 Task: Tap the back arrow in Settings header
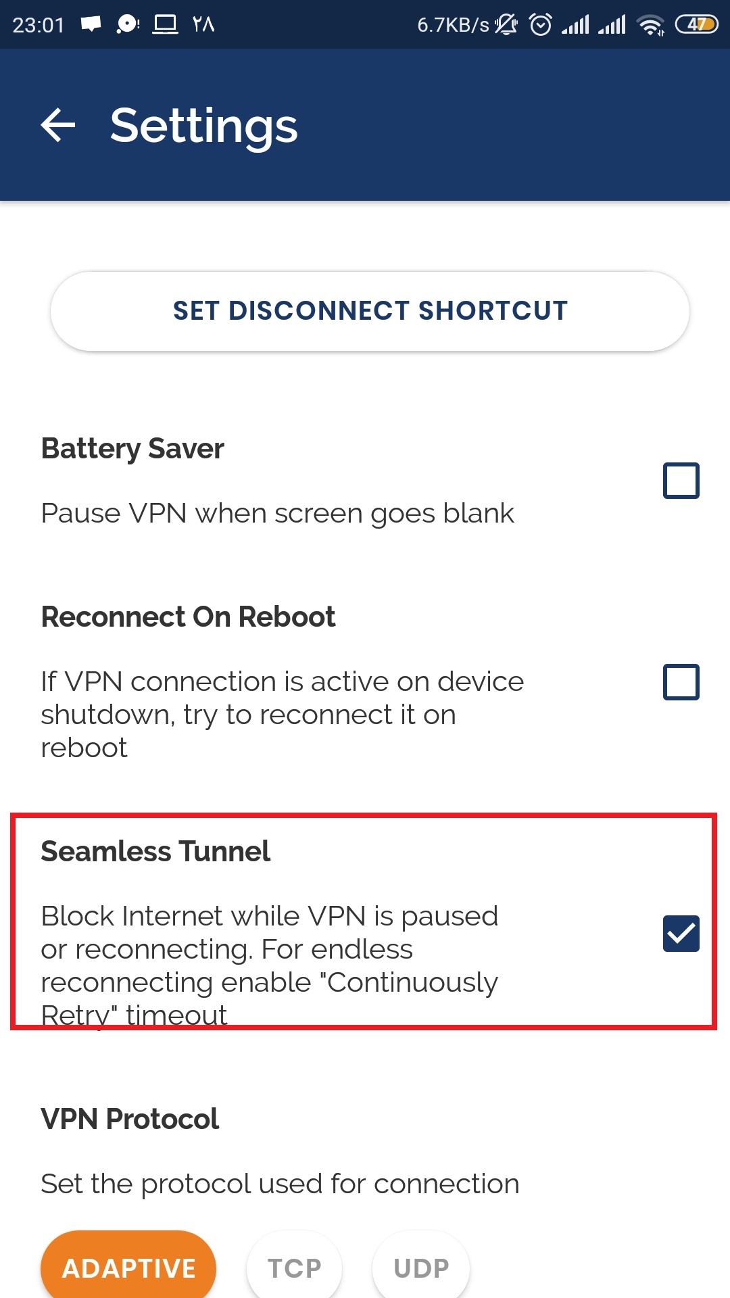58,126
